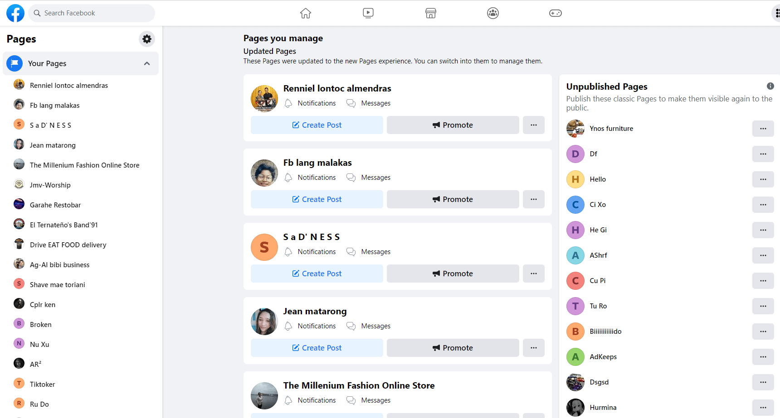Open Messages for Fb lang malakas
Viewport: 780px width, 418px height.
pyautogui.click(x=368, y=178)
